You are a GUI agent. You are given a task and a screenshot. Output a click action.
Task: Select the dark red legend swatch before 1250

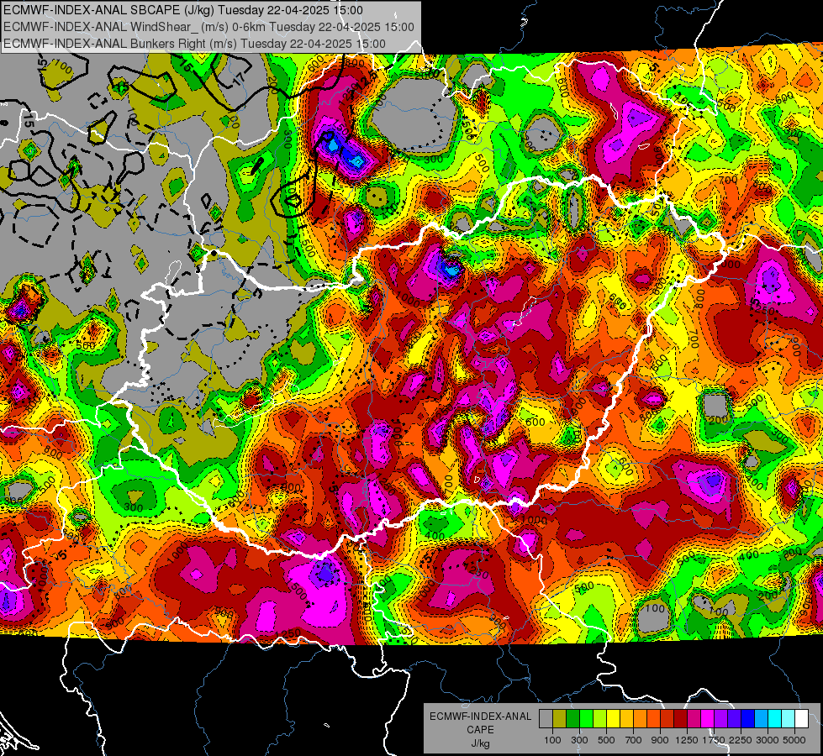681,719
